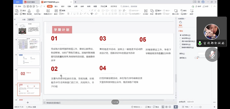This screenshot has width=230, height=109.
Task: Apply superscript formatting
Action: pos(85,14)
